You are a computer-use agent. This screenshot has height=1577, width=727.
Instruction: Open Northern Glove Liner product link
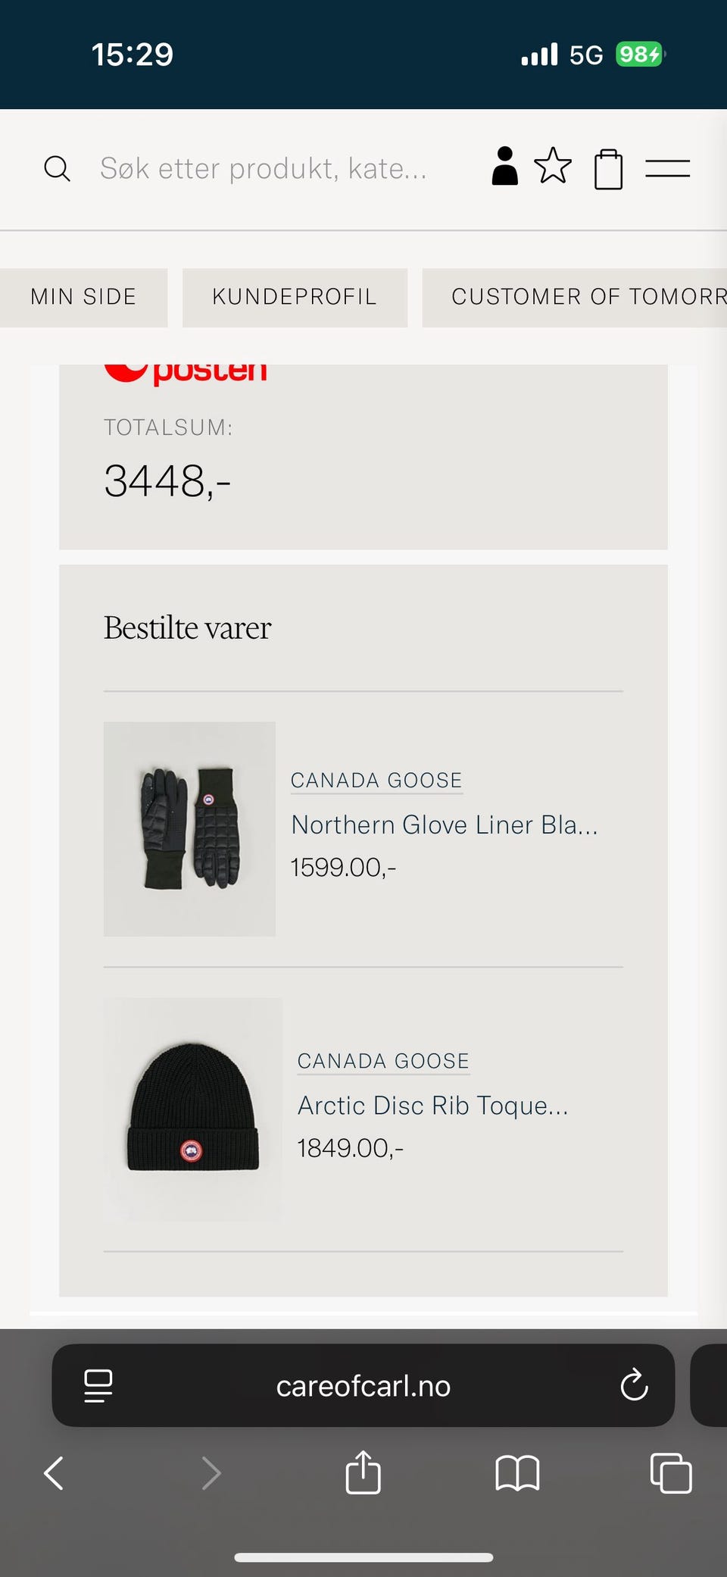(x=445, y=824)
